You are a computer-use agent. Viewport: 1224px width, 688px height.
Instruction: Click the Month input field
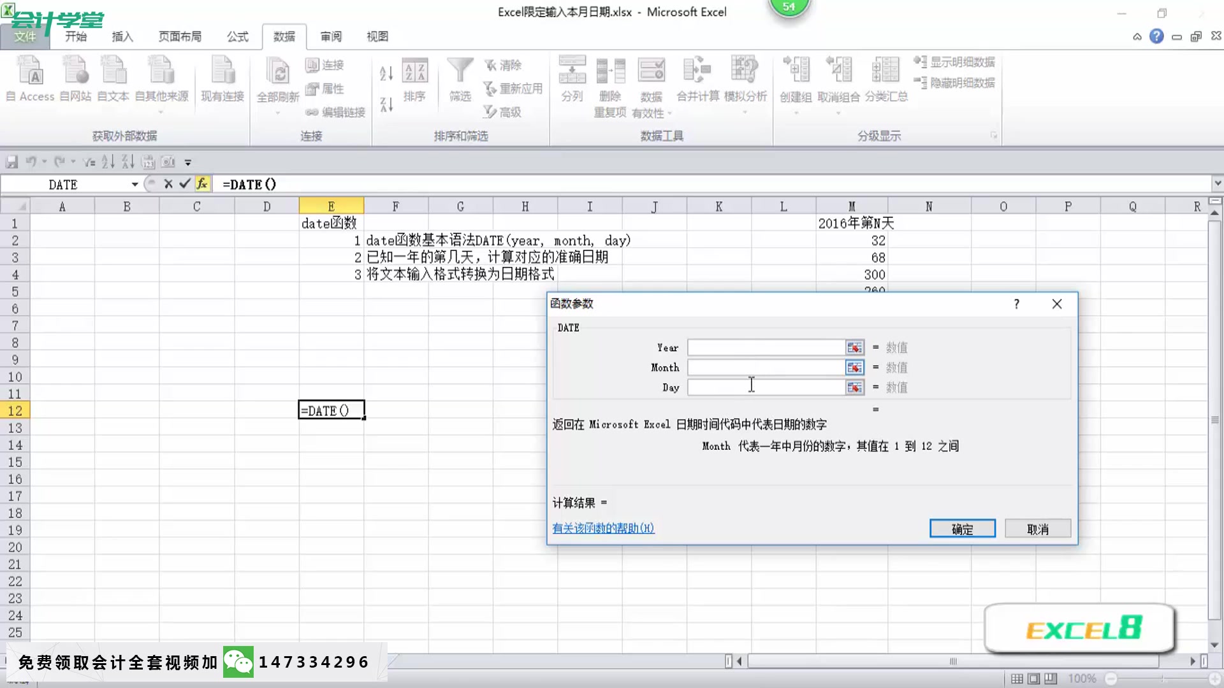(765, 368)
